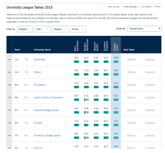This screenshot has height=153, width=165.
Task: Open the Region filter dropdown
Action: (x=60, y=29)
